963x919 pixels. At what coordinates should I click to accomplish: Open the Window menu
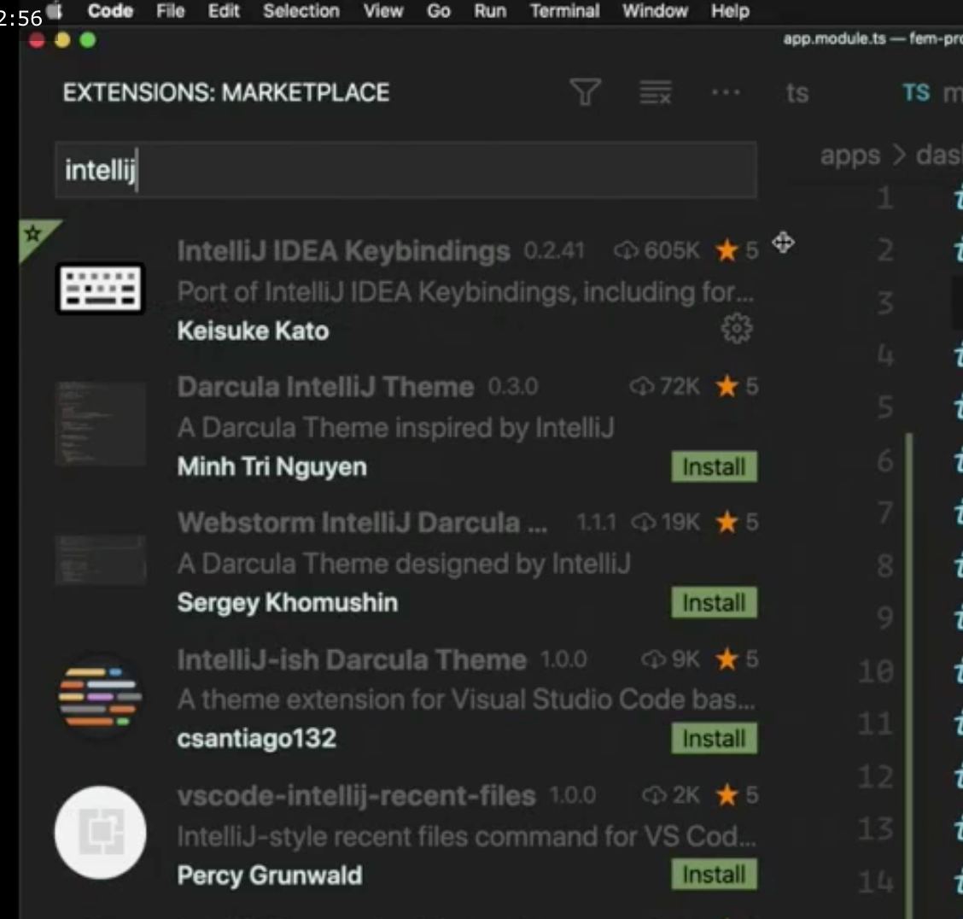click(x=655, y=11)
